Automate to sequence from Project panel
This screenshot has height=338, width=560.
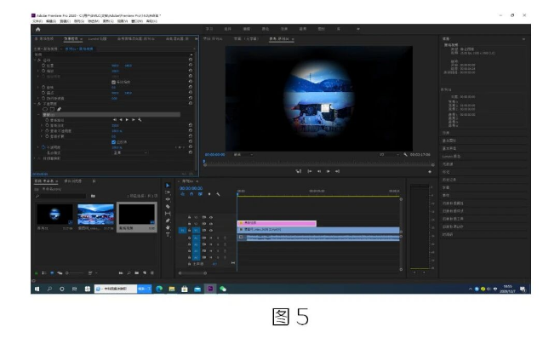(x=121, y=273)
